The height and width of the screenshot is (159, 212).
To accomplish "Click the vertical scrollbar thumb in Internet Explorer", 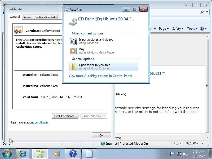I will point(207,85).
